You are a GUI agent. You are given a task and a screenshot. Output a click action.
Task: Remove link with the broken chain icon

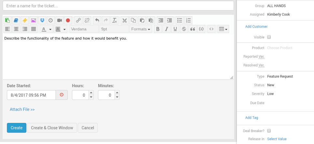(87, 20)
